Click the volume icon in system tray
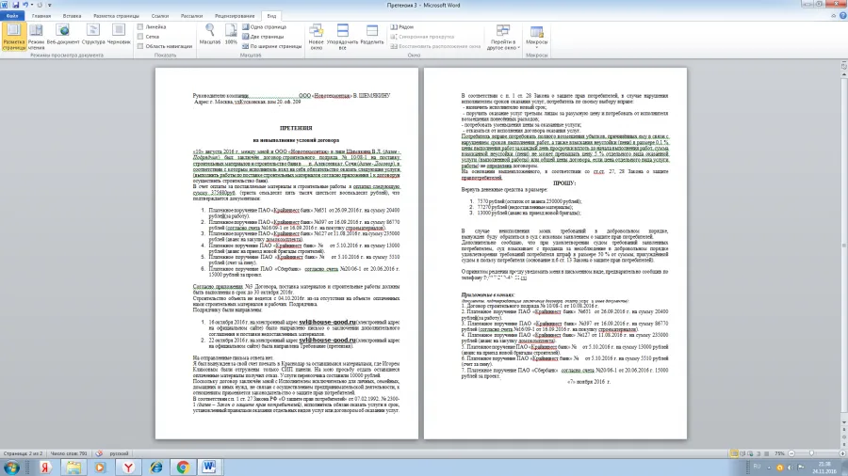The width and height of the screenshot is (848, 476). click(791, 468)
